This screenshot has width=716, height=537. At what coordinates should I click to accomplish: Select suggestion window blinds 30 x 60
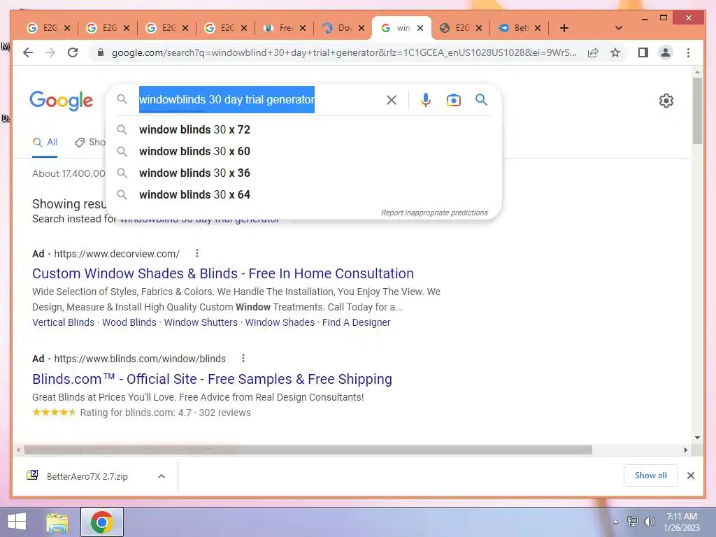pos(303,151)
